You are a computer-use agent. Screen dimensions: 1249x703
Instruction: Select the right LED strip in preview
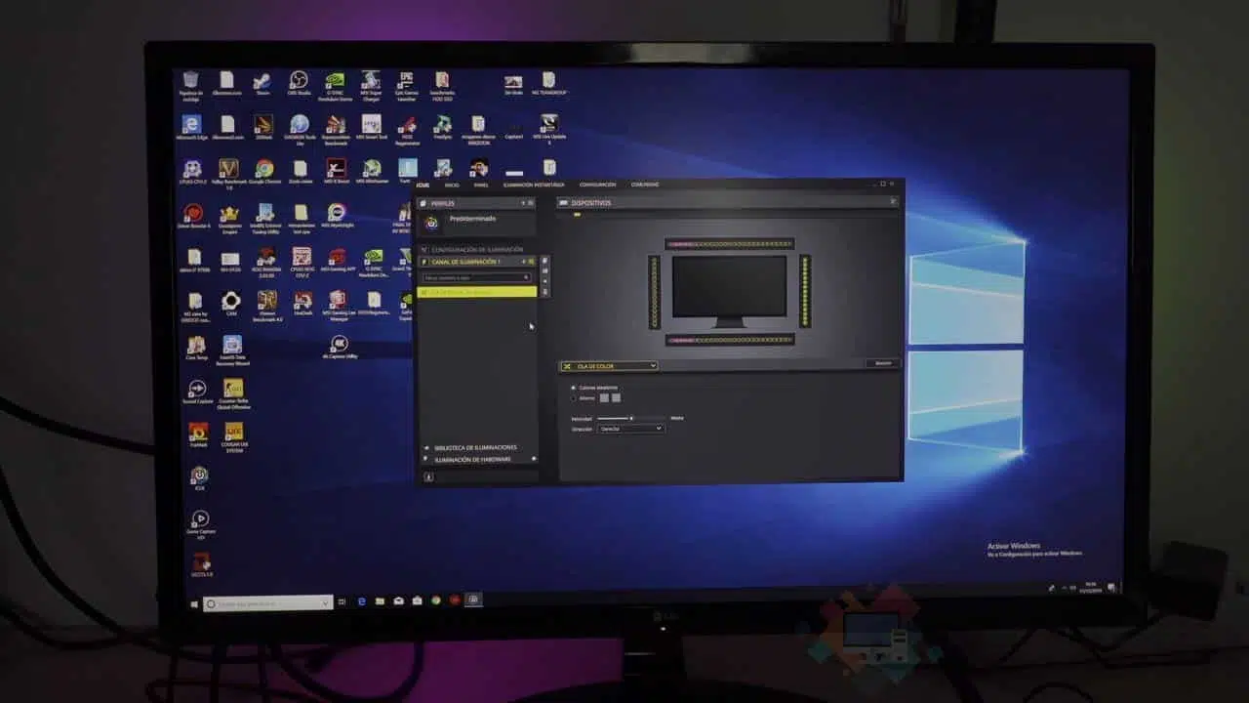click(805, 291)
